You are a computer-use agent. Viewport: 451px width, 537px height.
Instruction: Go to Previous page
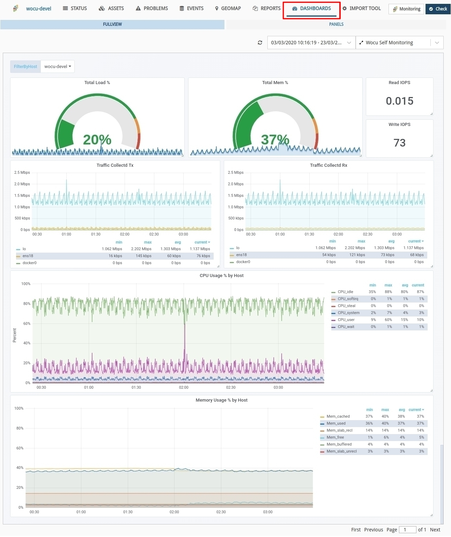tap(374, 530)
